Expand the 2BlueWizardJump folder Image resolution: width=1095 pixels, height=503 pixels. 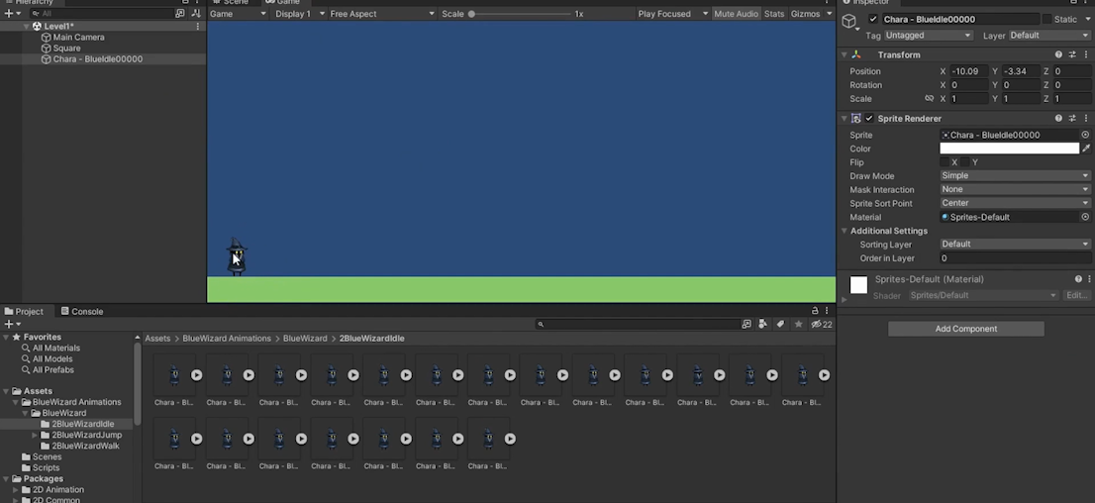tap(35, 436)
